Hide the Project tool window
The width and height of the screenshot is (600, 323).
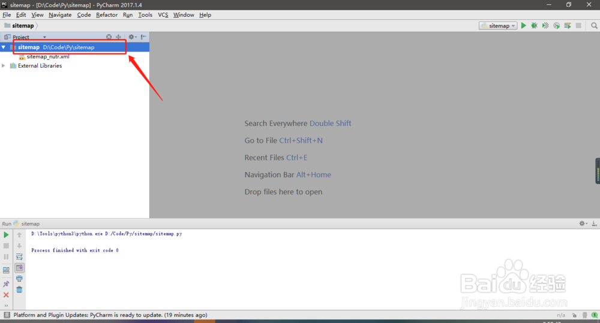pyautogui.click(x=143, y=37)
